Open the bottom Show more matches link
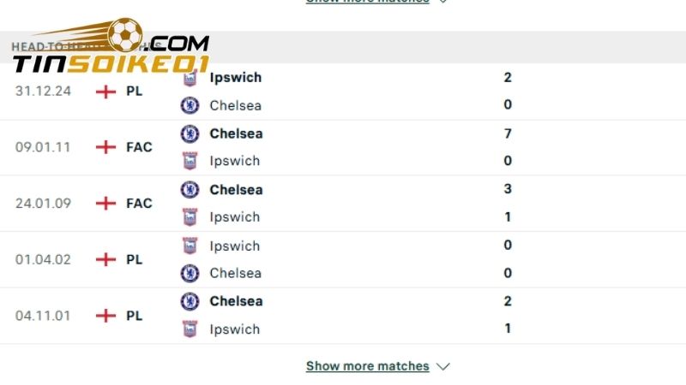 point(367,366)
